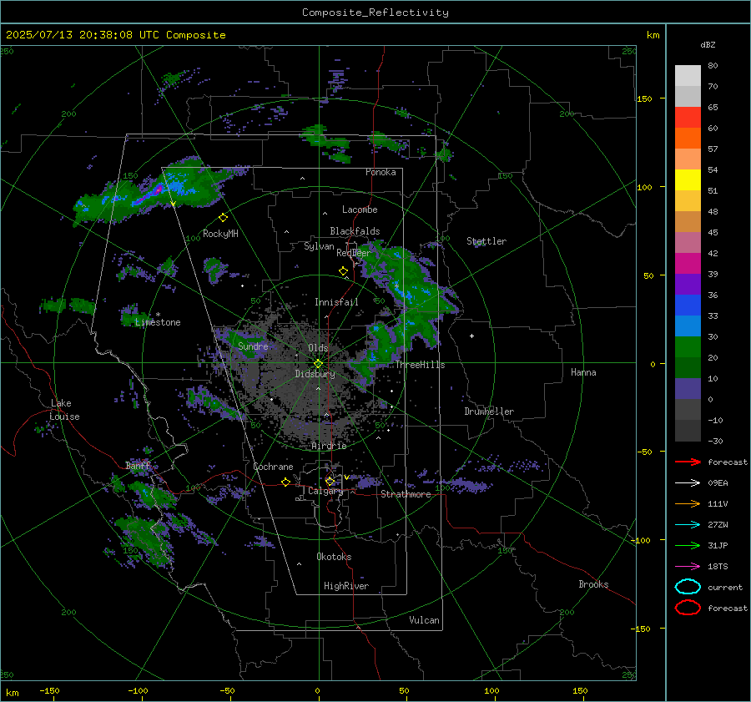Click the ThreeHills city label
Viewport: 751px width, 702px height.
[420, 365]
